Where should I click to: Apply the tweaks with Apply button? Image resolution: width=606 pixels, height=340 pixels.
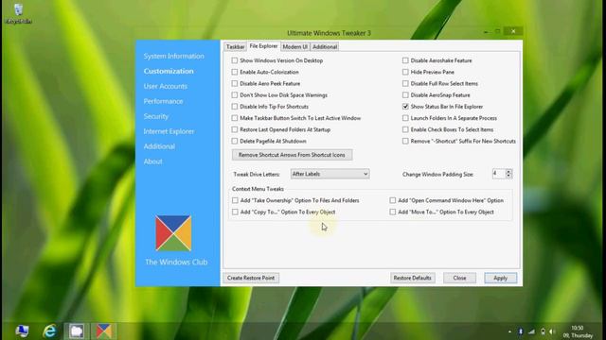click(x=501, y=278)
